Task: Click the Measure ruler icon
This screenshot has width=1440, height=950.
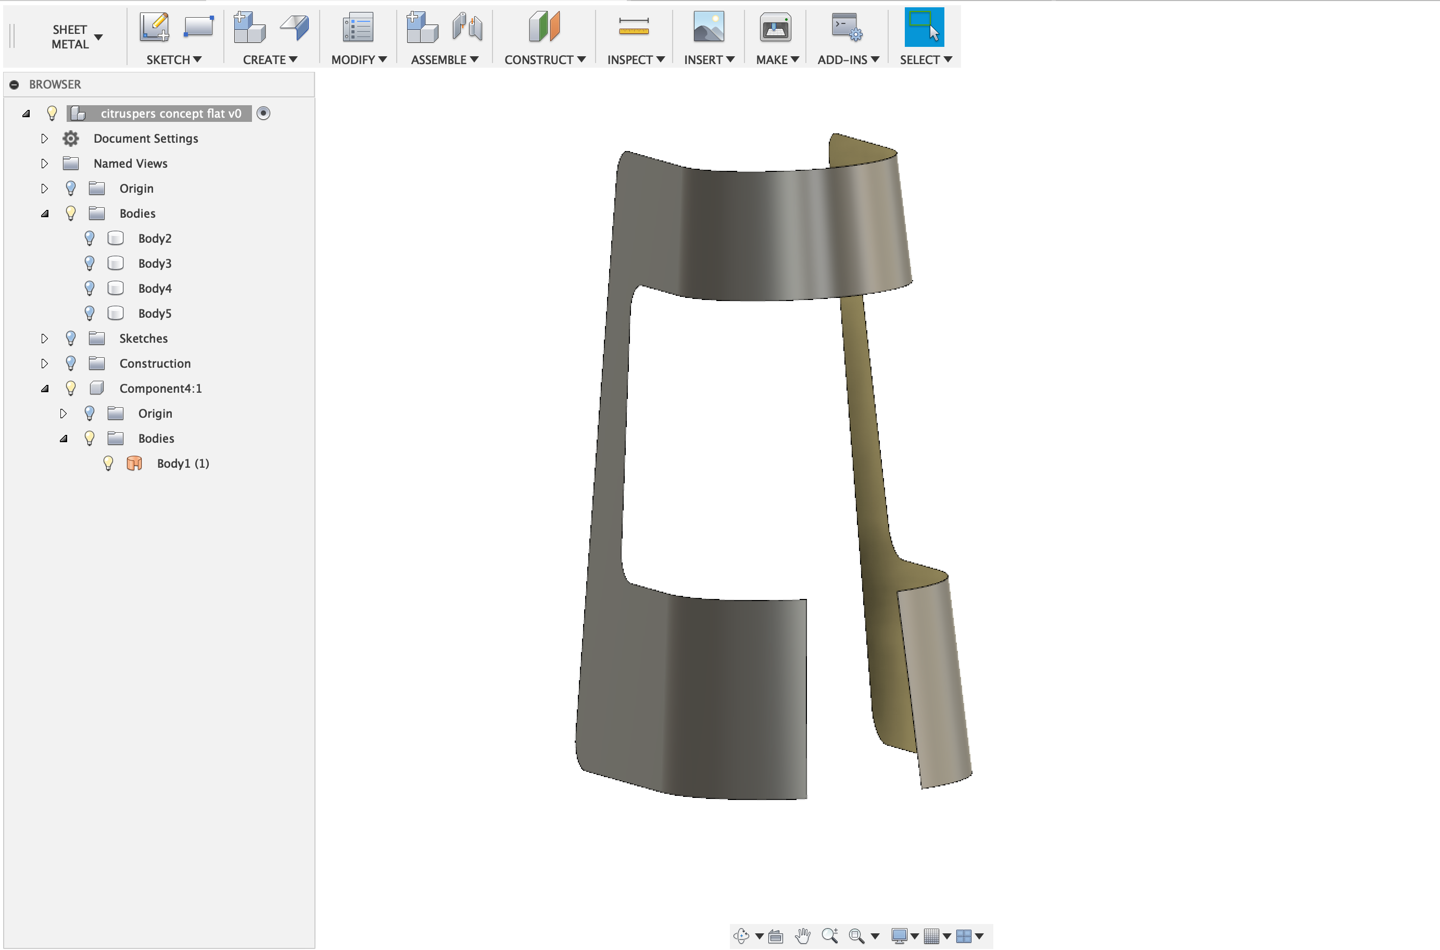Action: (x=634, y=27)
